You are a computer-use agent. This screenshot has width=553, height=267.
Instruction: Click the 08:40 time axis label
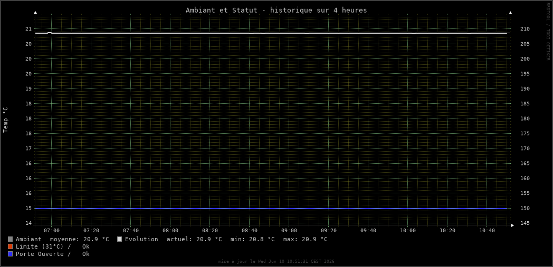pyautogui.click(x=250, y=231)
